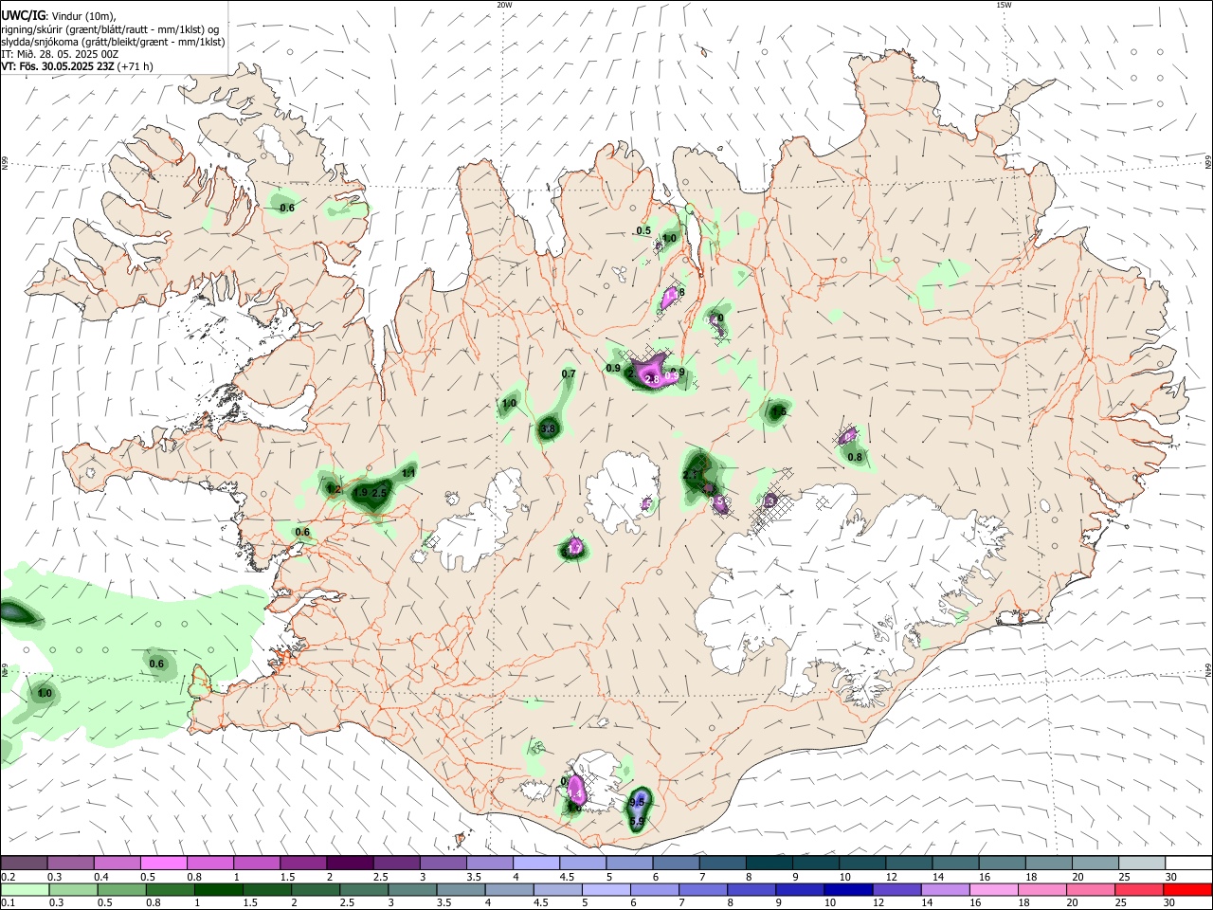Click the lilac 14 swatch in the bottom legend row
Viewport: 1213px width, 910px height.
click(x=946, y=889)
